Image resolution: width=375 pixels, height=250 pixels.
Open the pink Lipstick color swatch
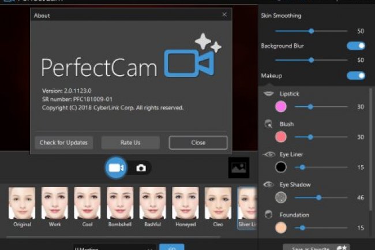point(281,107)
